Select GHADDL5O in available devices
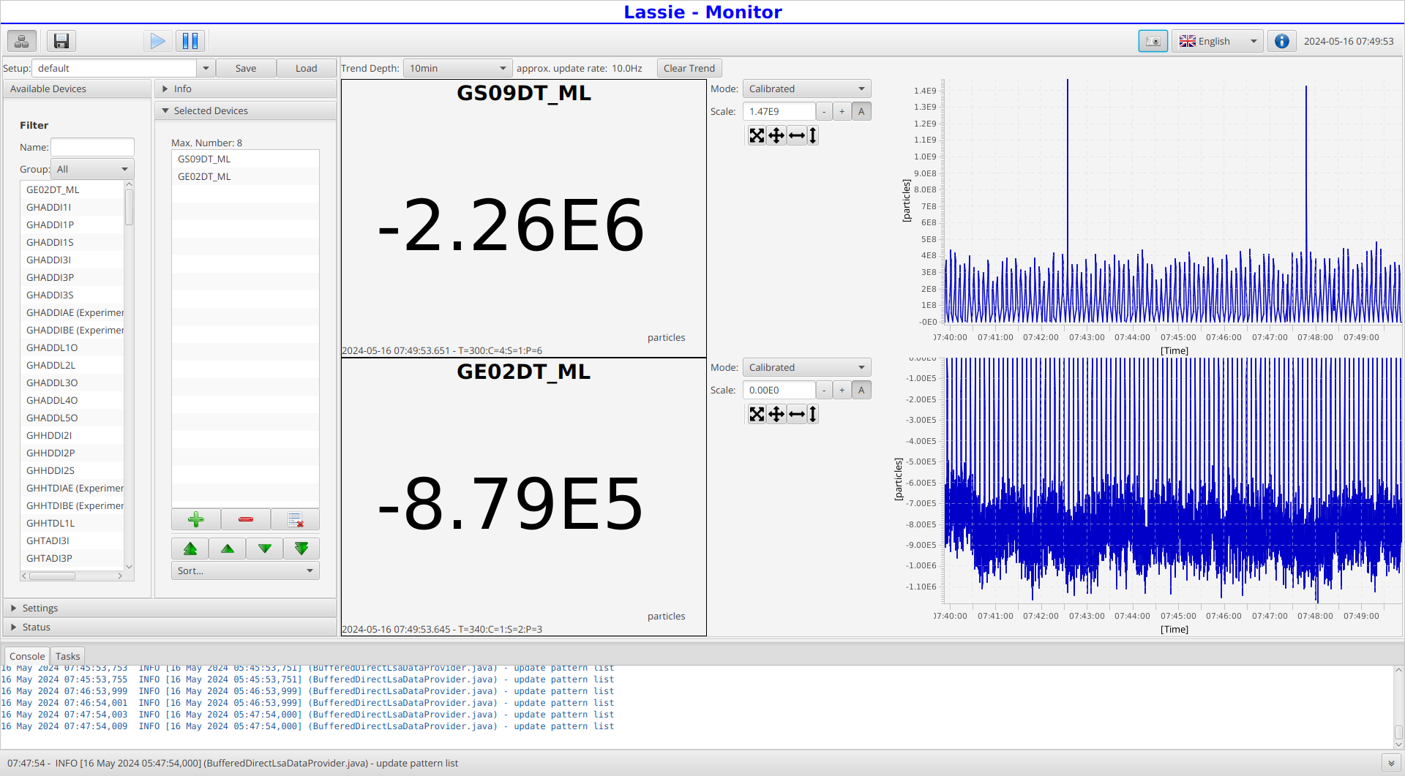Image resolution: width=1405 pixels, height=776 pixels. (x=72, y=418)
